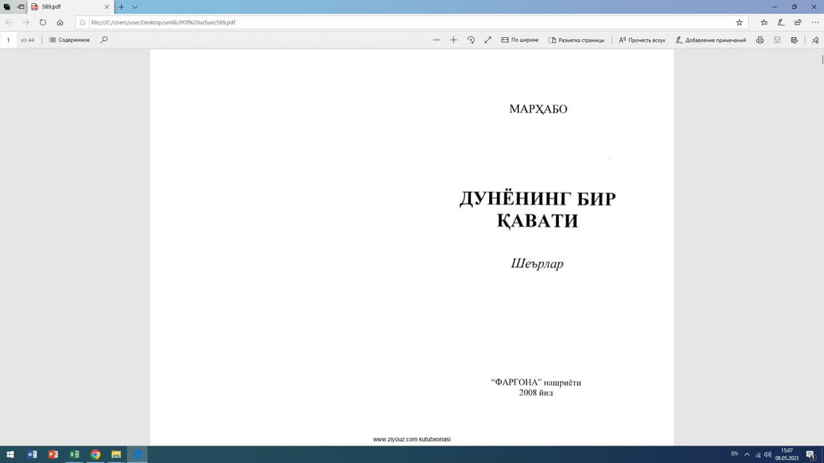Open the Windows Start menu
This screenshot has width=824, height=463.
click(9, 454)
